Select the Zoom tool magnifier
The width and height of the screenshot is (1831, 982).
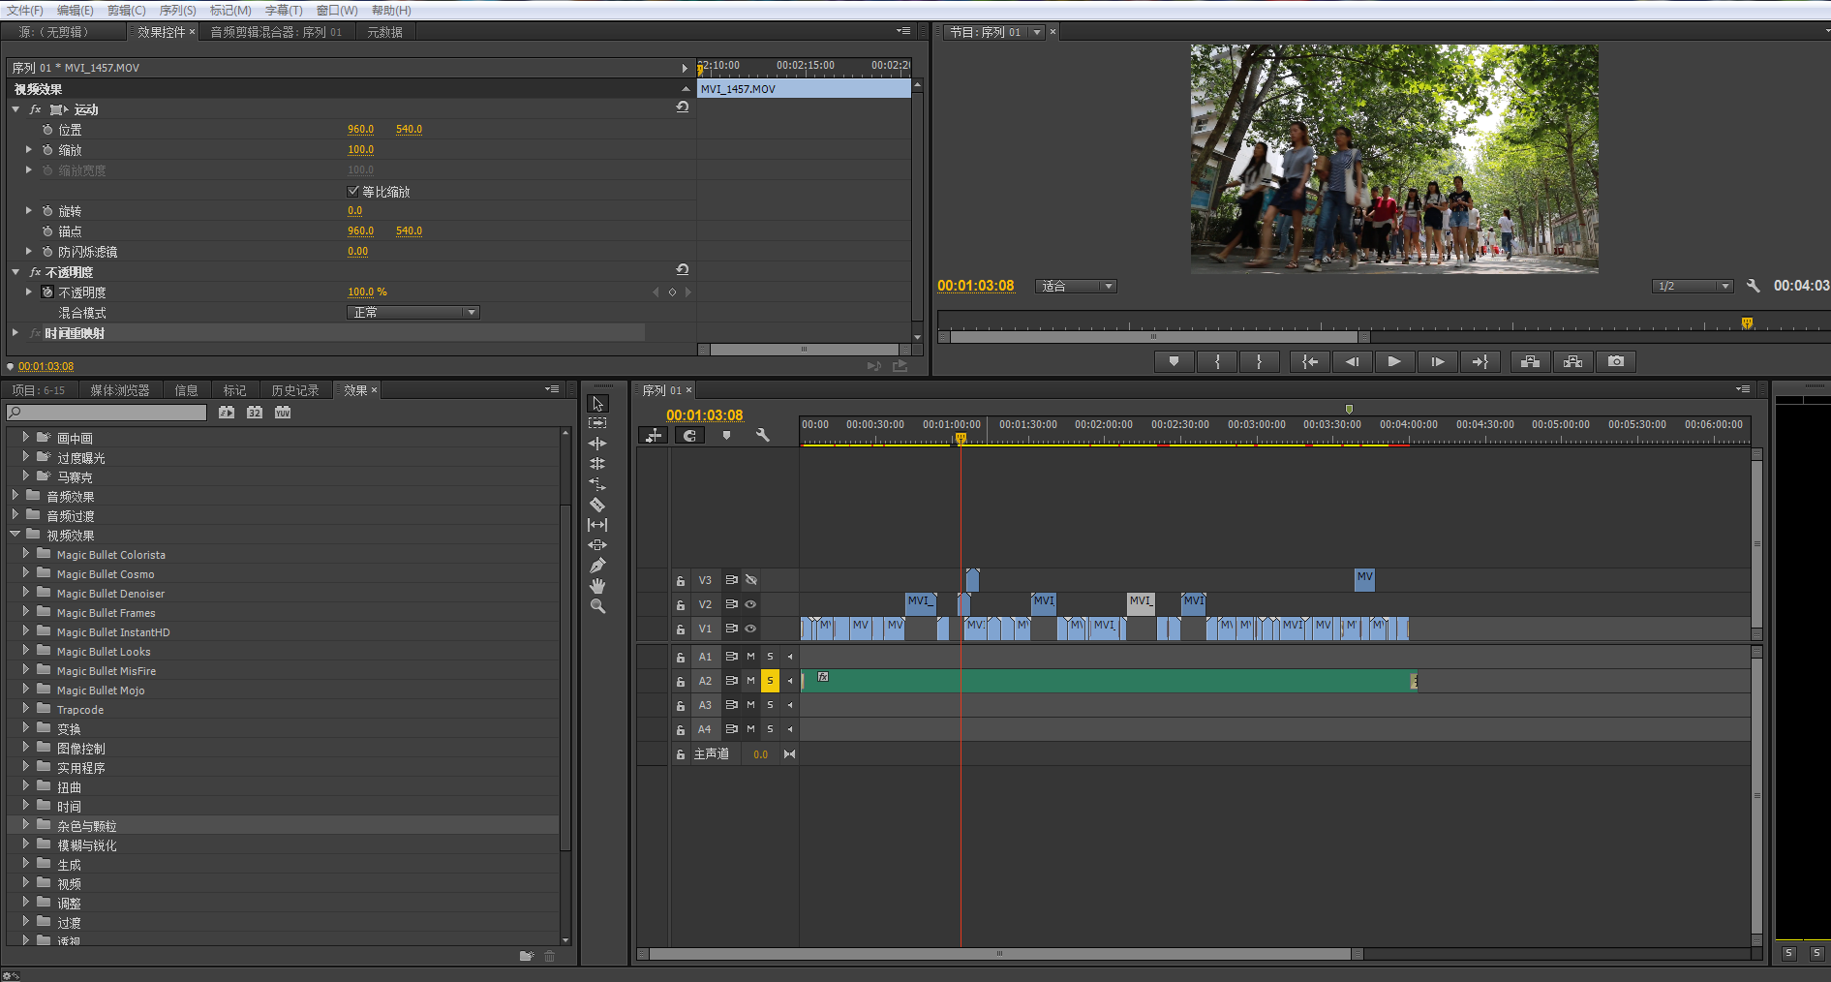click(597, 606)
